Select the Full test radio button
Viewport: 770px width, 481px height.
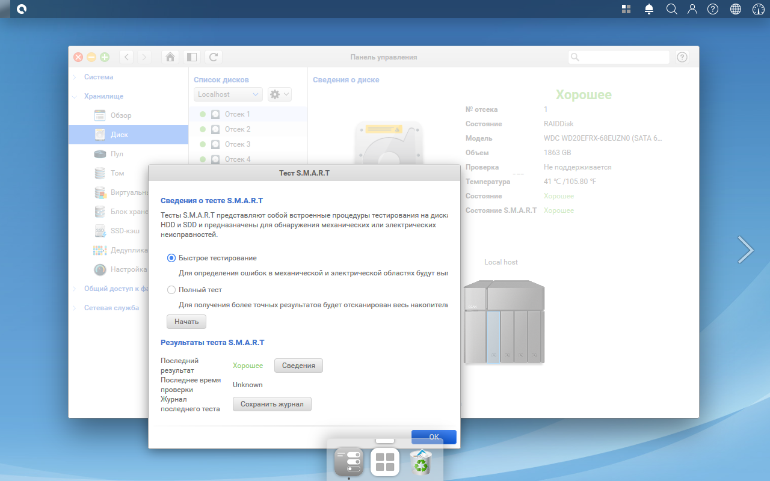pyautogui.click(x=171, y=290)
